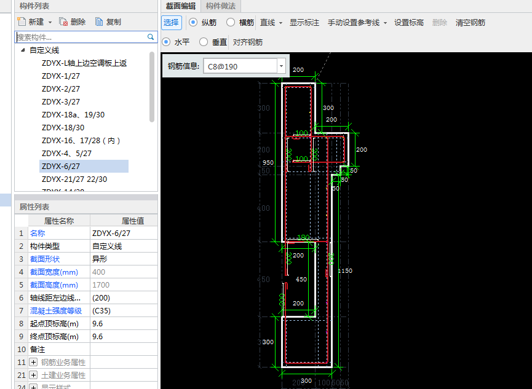The image size is (532, 389).
Task: Click the 构件类型 value 自定义线
Action: pyautogui.click(x=124, y=246)
